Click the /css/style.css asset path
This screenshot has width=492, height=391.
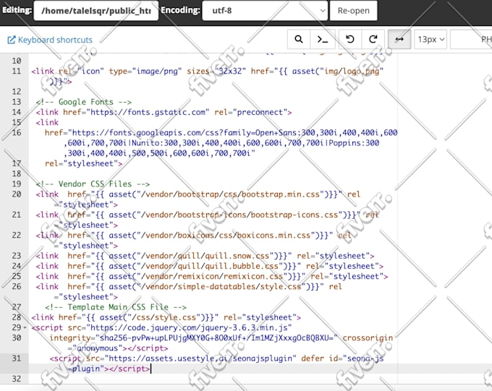tap(164, 317)
